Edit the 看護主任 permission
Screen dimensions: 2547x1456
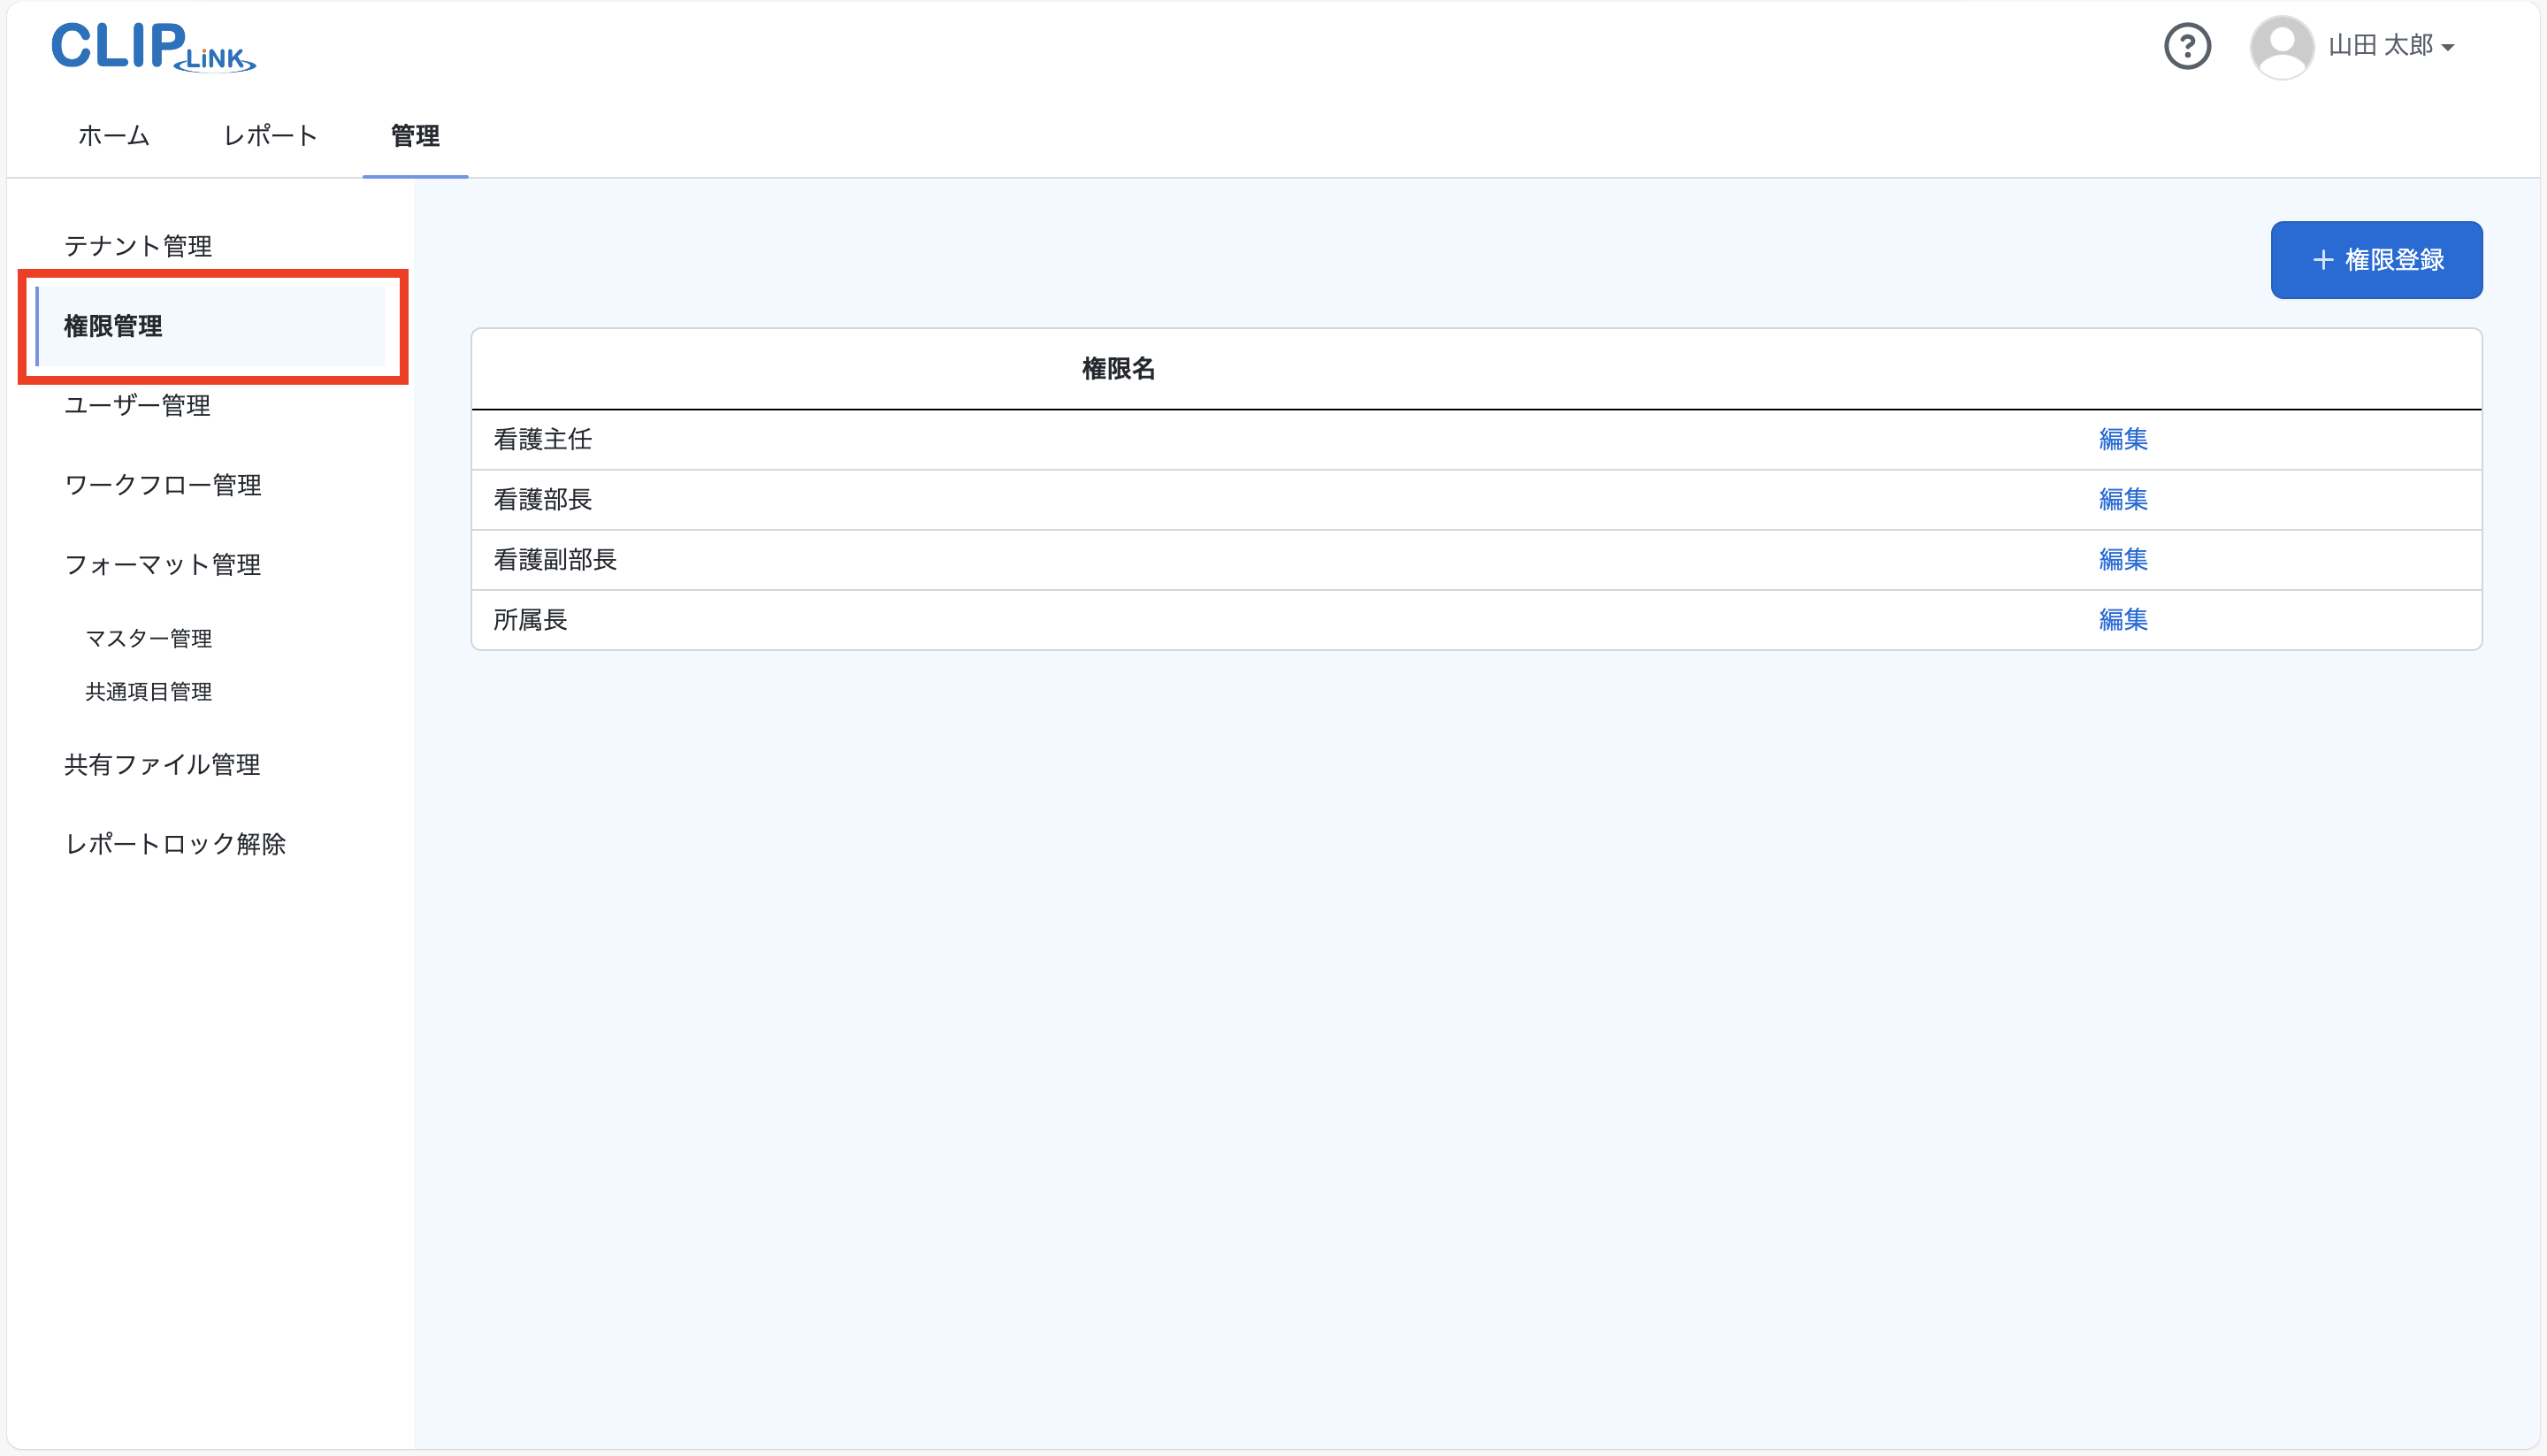point(2123,439)
